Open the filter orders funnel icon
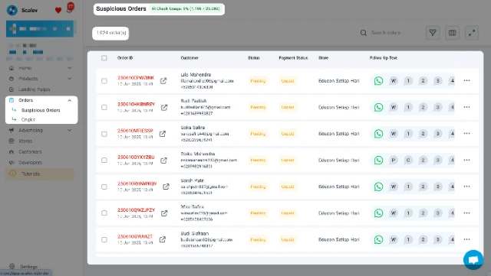Image resolution: width=491 pixels, height=276 pixels. 433,32
